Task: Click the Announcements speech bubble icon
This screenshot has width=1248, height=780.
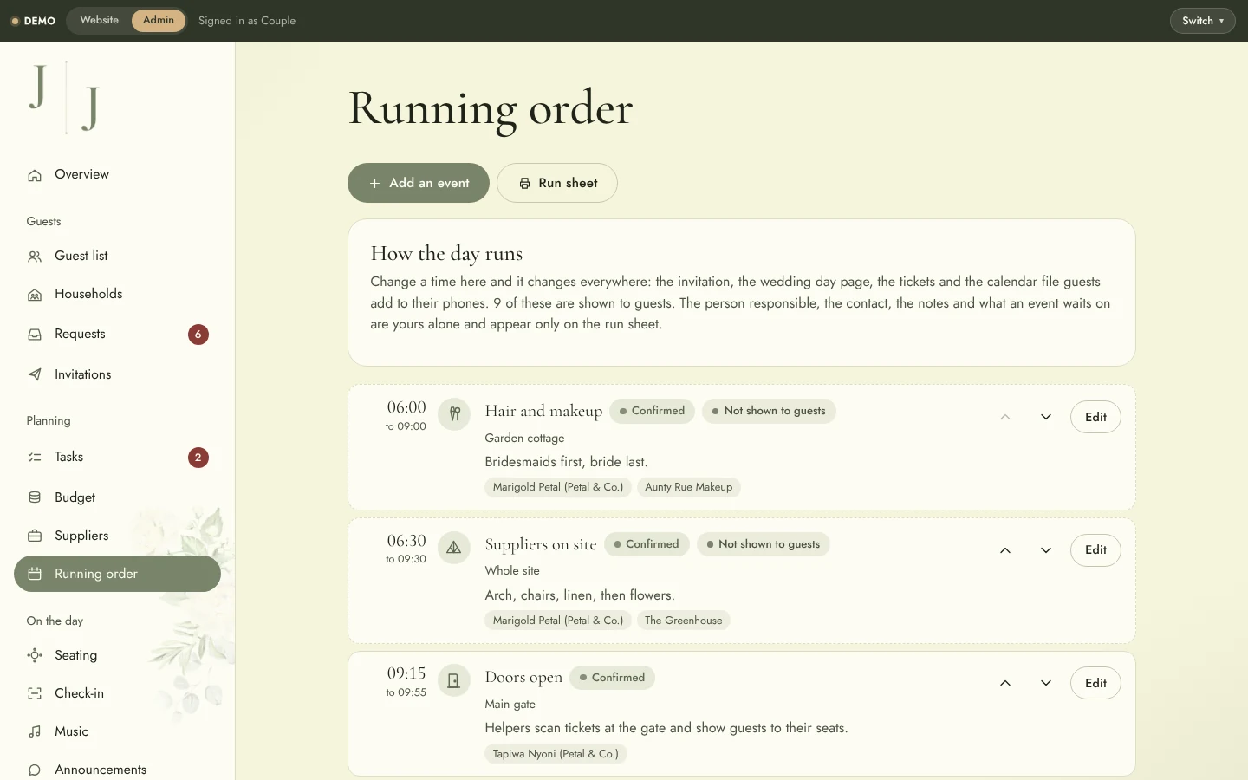Action: click(x=35, y=770)
